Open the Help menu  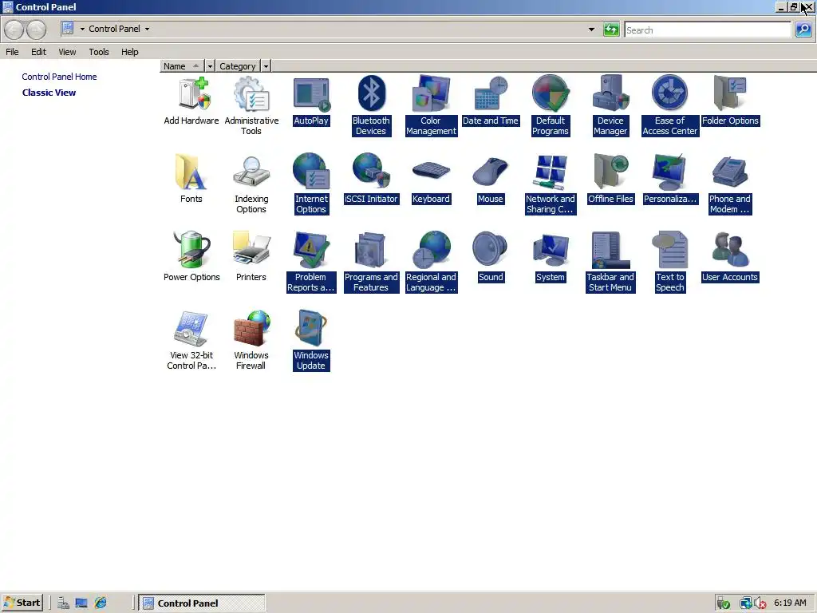[x=130, y=52]
